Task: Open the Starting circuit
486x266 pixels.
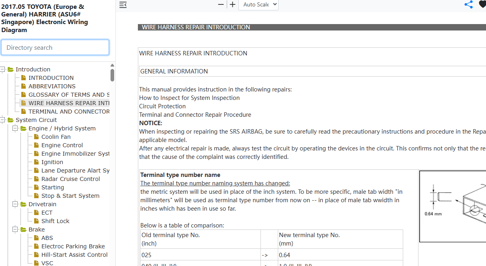Action: (x=53, y=187)
